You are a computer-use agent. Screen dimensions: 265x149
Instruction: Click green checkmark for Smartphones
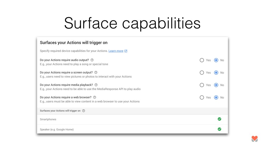point(219,119)
